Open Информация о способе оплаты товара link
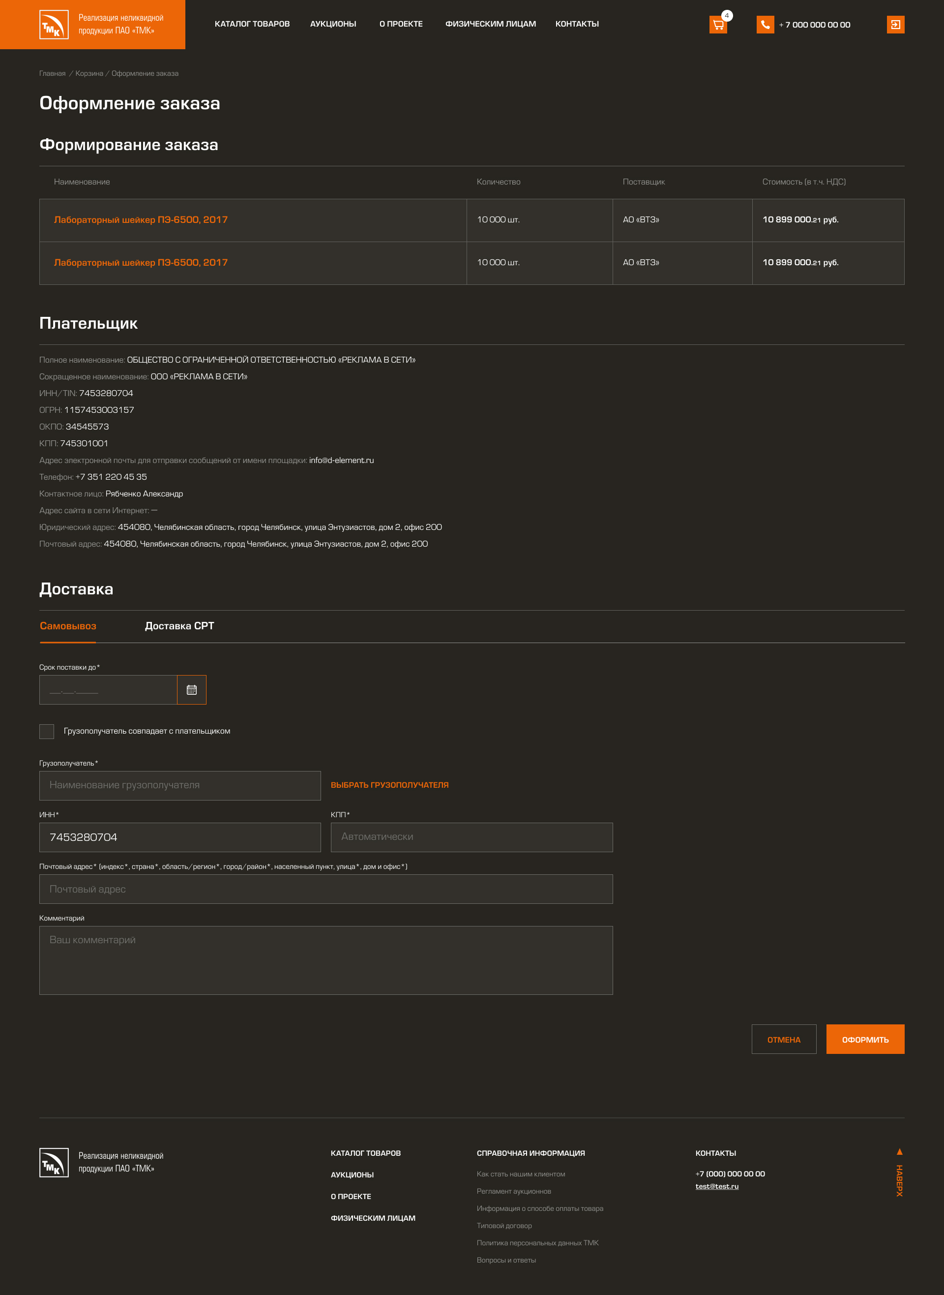Screen dimensions: 944x1295 click(x=540, y=1209)
